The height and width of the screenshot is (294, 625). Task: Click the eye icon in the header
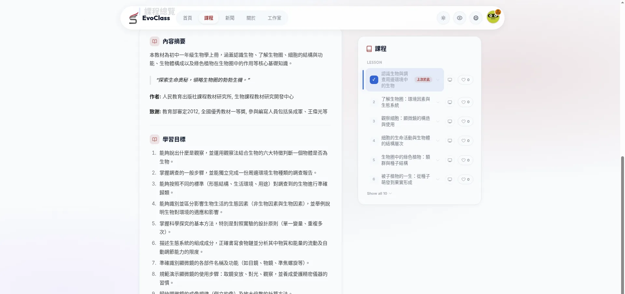(x=460, y=18)
